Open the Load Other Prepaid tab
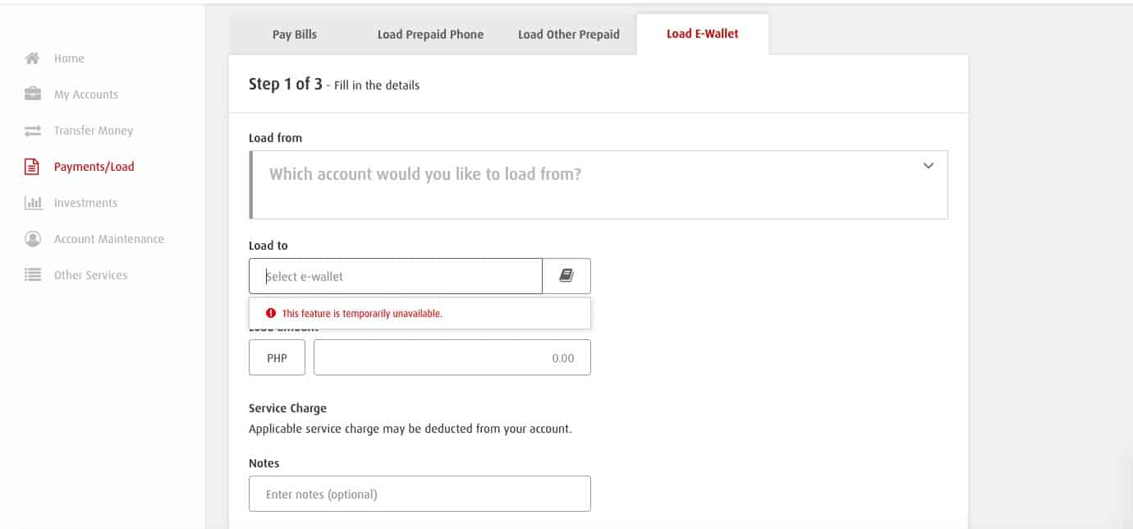Image resolution: width=1133 pixels, height=529 pixels. point(569,34)
